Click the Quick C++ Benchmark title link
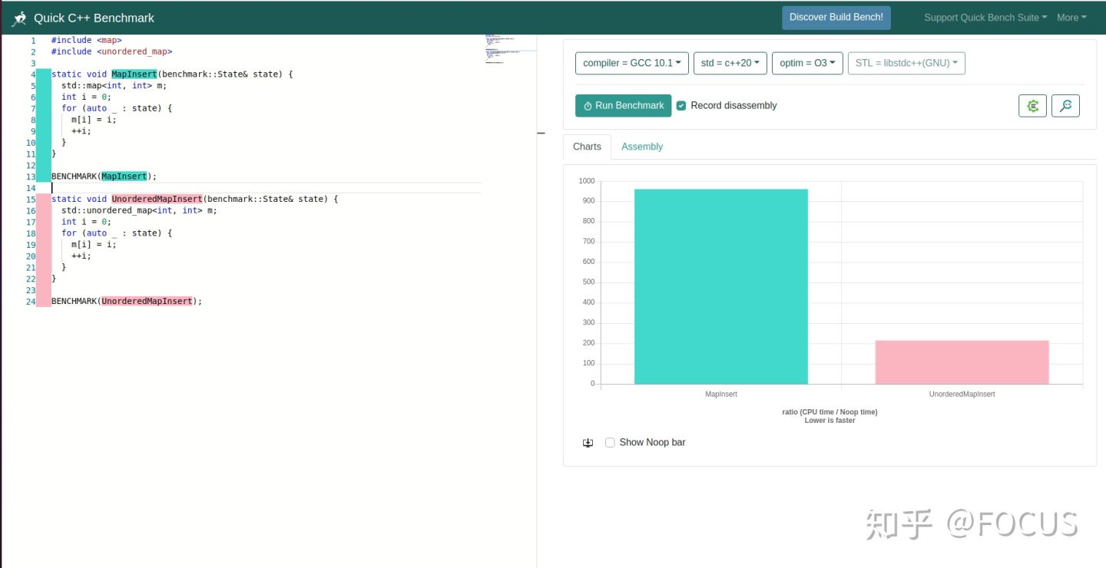This screenshot has height=568, width=1106. 94,18
